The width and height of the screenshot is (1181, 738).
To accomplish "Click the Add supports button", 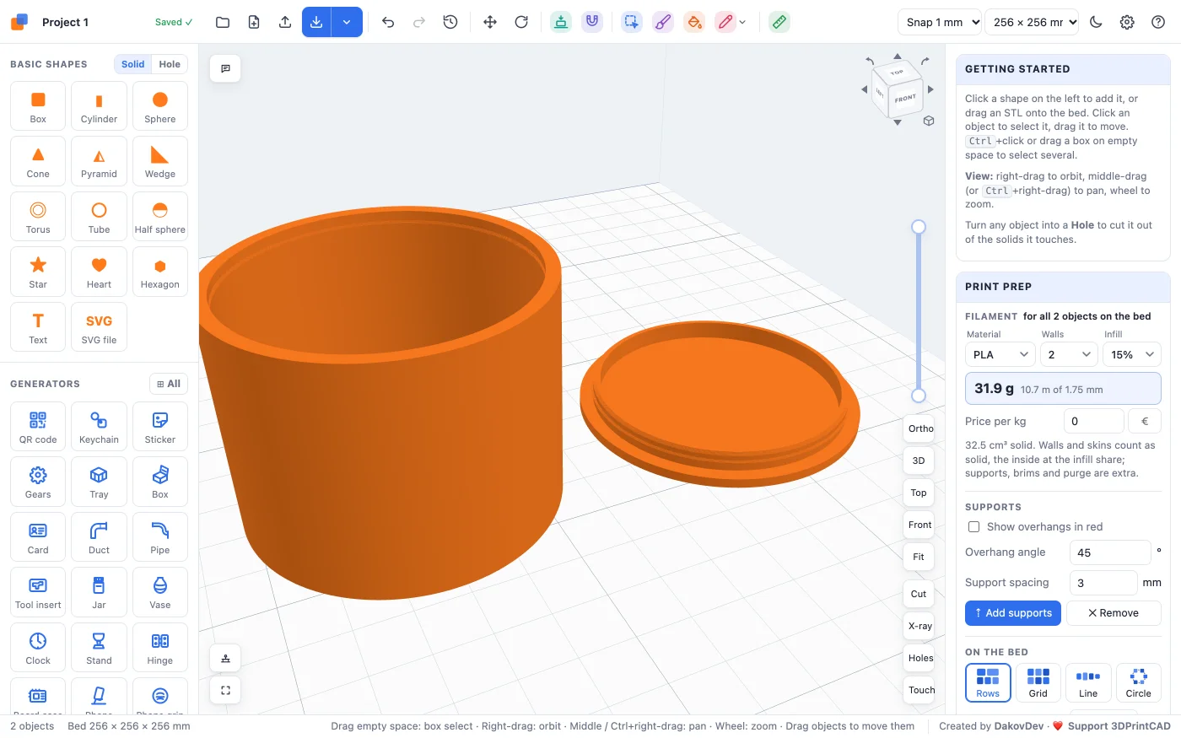I will pos(1012,613).
